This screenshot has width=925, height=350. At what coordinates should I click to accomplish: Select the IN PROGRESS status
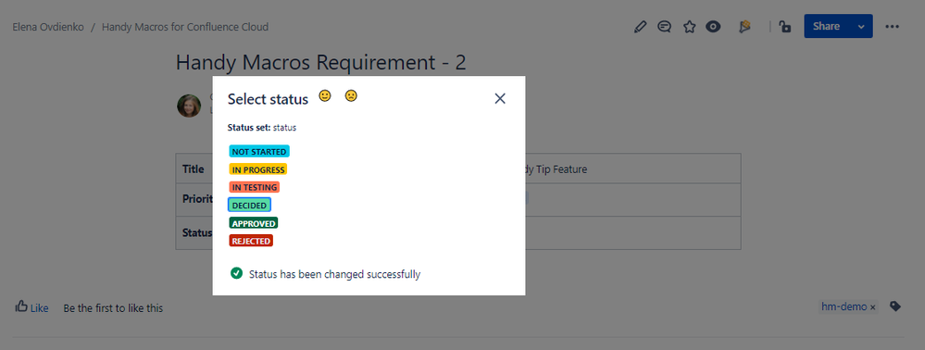tap(257, 169)
